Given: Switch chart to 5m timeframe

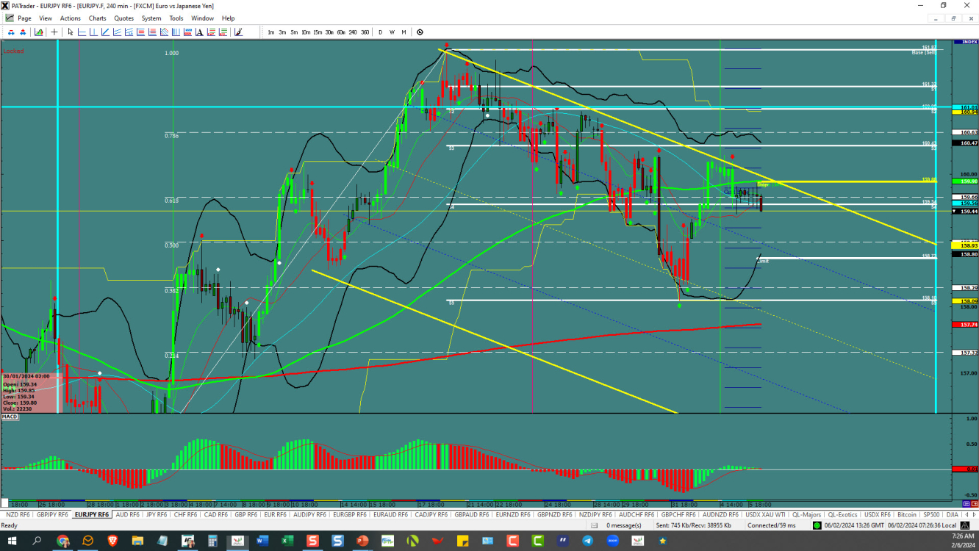Looking at the screenshot, I should pos(294,32).
